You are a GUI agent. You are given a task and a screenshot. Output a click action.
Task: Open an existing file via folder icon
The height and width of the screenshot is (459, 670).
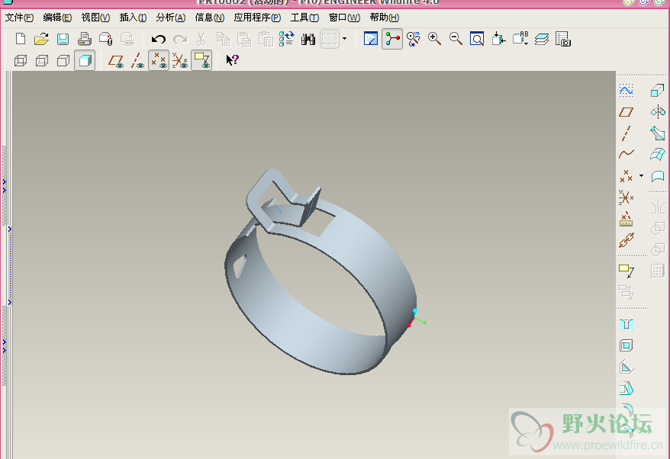point(41,39)
